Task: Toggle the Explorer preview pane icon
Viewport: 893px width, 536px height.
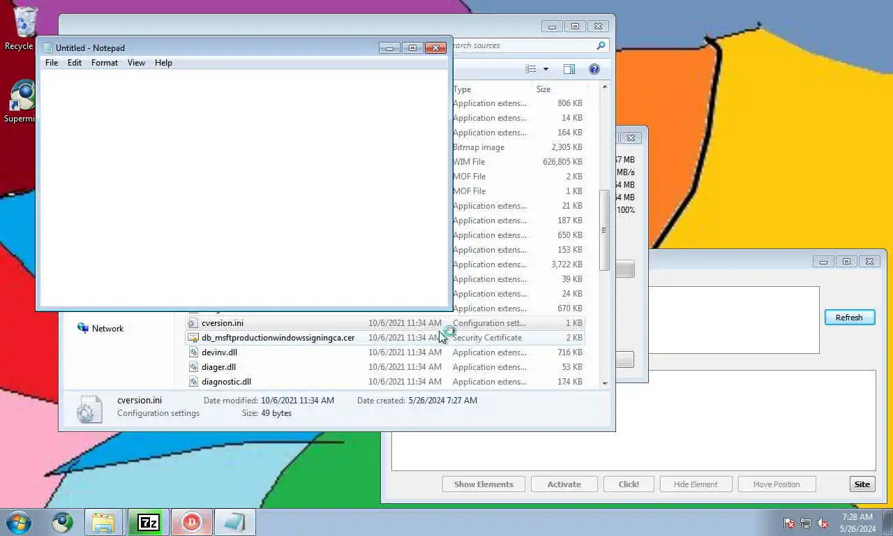Action: point(569,69)
